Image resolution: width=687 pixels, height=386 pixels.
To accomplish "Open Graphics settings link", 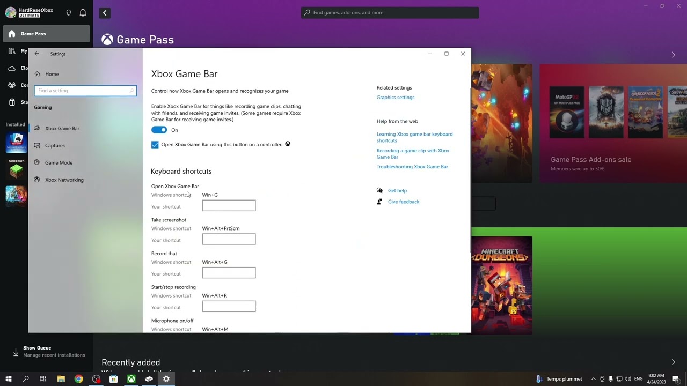I will pos(396,98).
